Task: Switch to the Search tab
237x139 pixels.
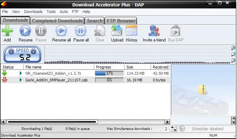Action: tap(95, 21)
